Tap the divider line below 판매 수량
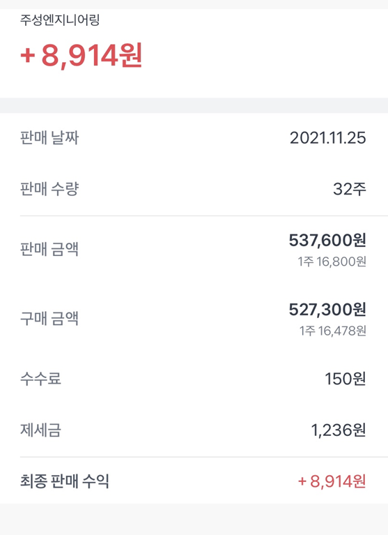This screenshot has height=535, width=388. 203,216
